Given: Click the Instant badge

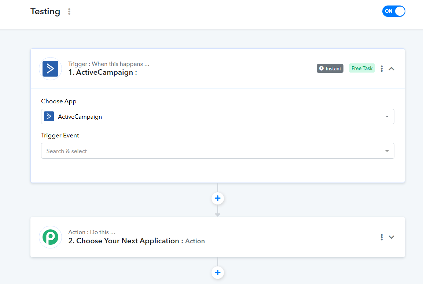Looking at the screenshot, I should pyautogui.click(x=330, y=69).
